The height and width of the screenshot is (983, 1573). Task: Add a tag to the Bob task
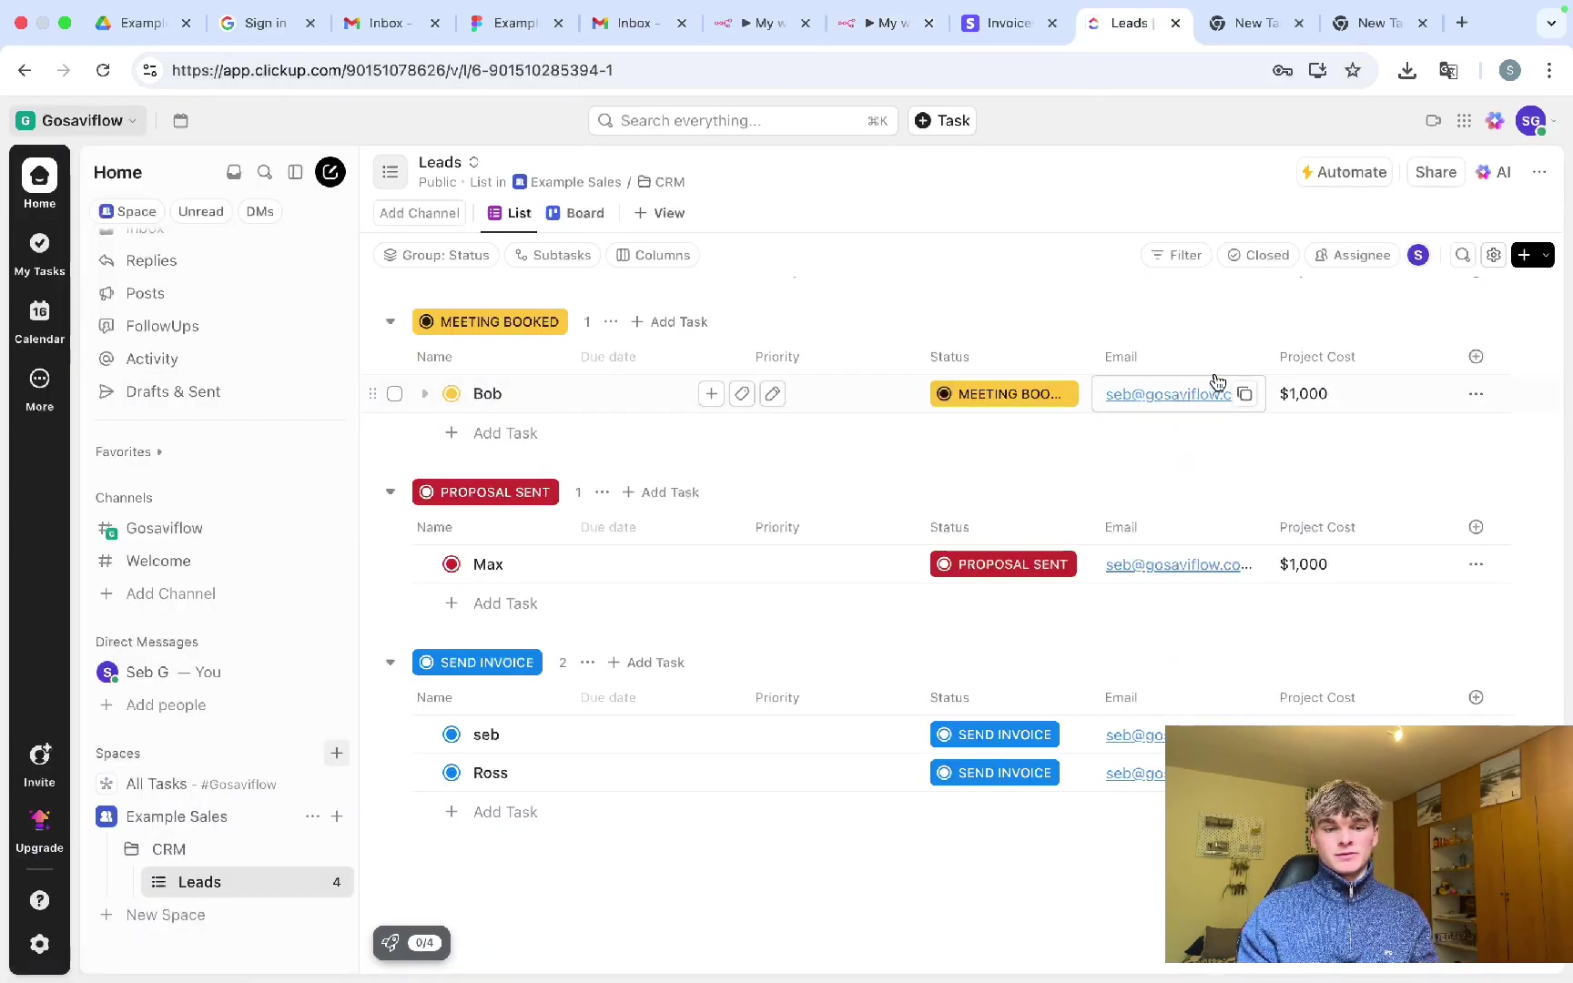tap(742, 394)
